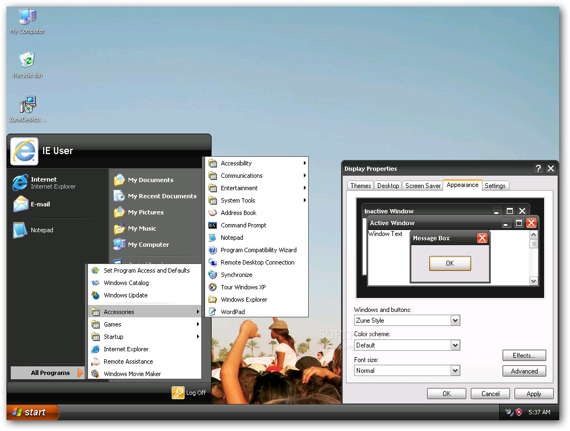Launch Internet Explorer in All Programs list

145,349
